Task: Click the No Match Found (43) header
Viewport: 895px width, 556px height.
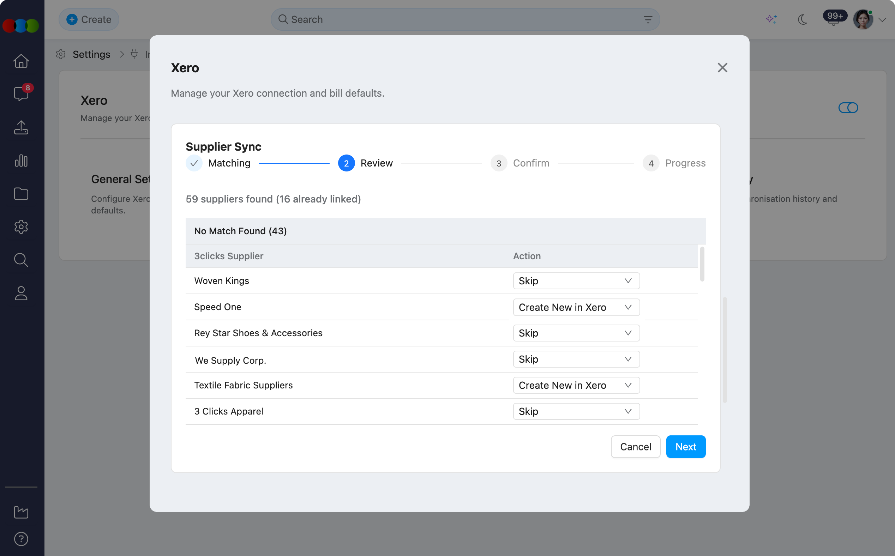Action: tap(445, 231)
